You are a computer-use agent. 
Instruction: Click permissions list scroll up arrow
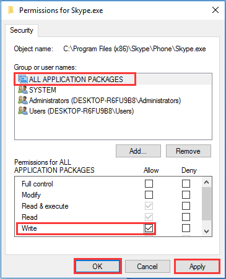click(206, 182)
